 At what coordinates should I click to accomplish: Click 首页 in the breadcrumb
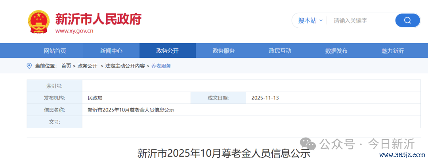(66, 66)
